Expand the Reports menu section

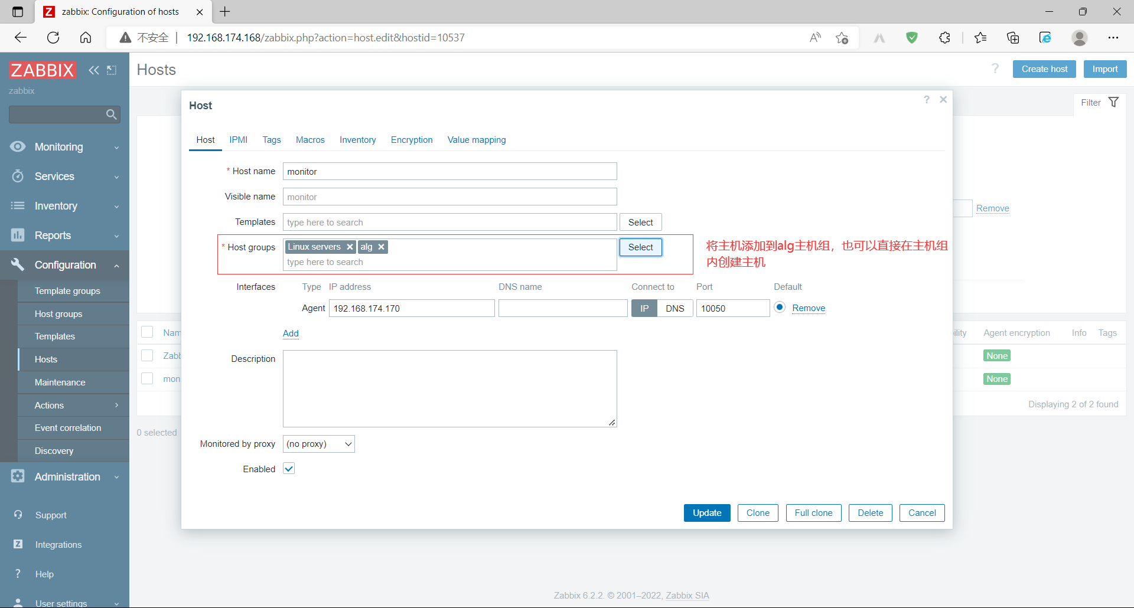tap(117, 236)
